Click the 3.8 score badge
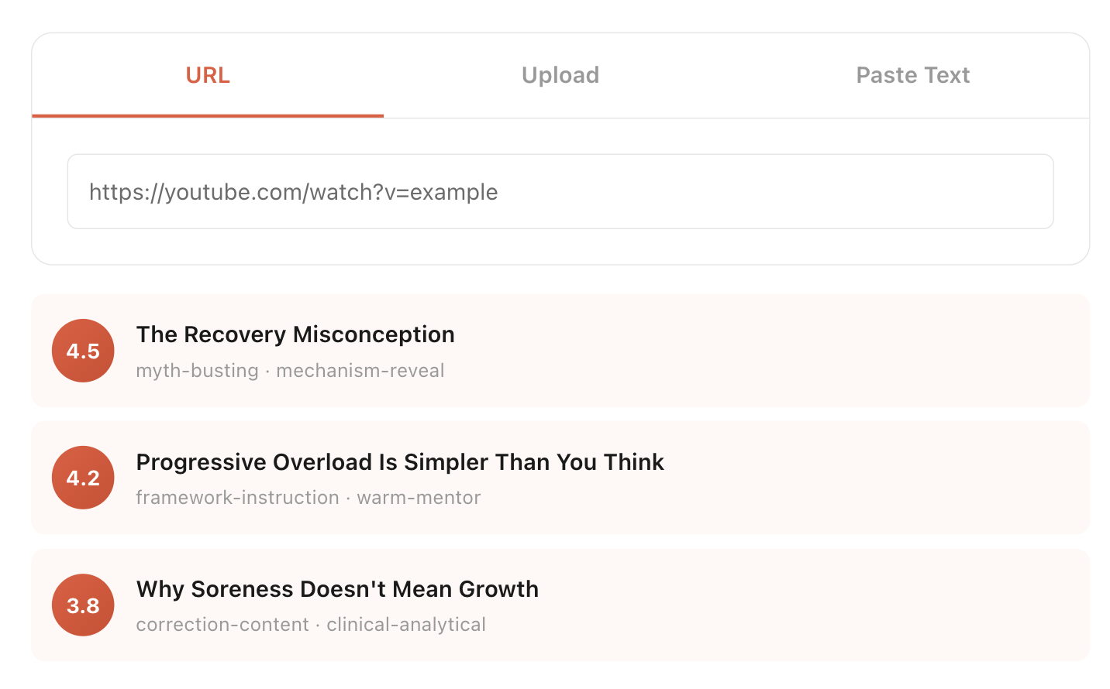Viewport: 1110px width, 689px height. [83, 605]
